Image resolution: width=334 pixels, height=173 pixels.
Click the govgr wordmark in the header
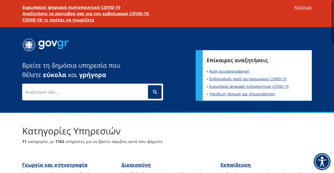53,44
